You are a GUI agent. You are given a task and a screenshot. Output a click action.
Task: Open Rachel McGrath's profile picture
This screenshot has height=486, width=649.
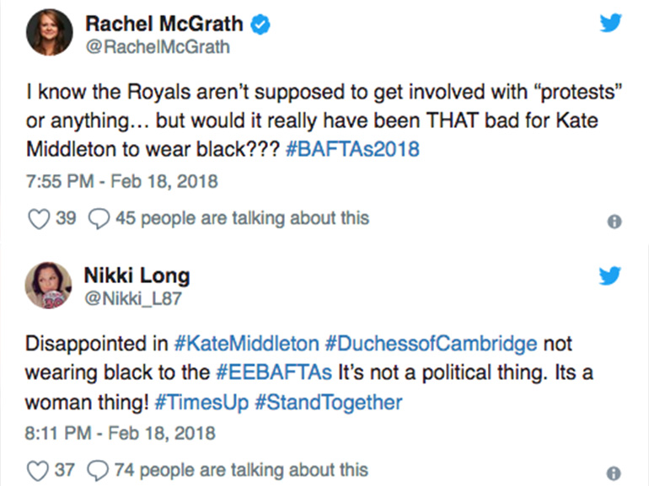click(x=50, y=36)
